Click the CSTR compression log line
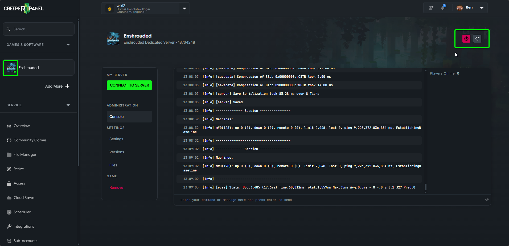 coord(299,77)
